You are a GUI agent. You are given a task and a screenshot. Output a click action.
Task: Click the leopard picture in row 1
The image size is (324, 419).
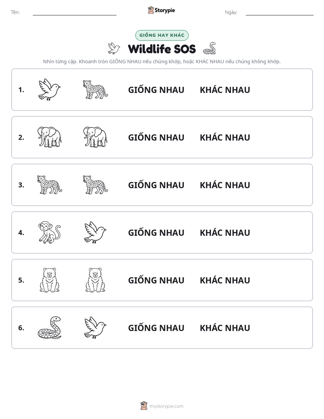(x=95, y=89)
